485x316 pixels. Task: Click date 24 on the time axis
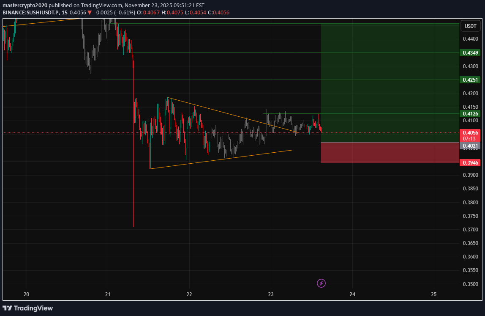pos(352,294)
